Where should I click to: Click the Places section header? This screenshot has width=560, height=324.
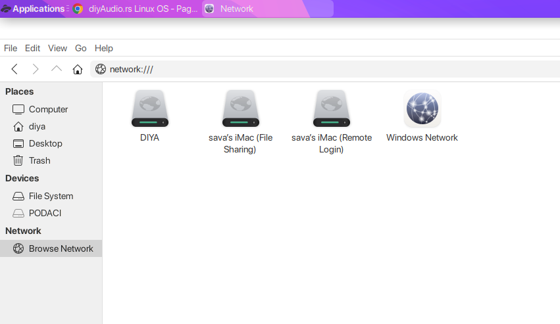point(20,92)
